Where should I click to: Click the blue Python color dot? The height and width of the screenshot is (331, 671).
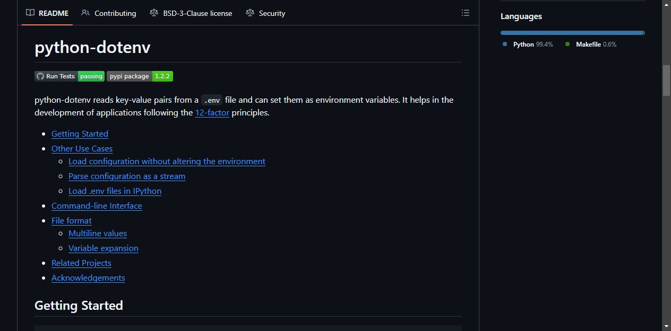[505, 44]
